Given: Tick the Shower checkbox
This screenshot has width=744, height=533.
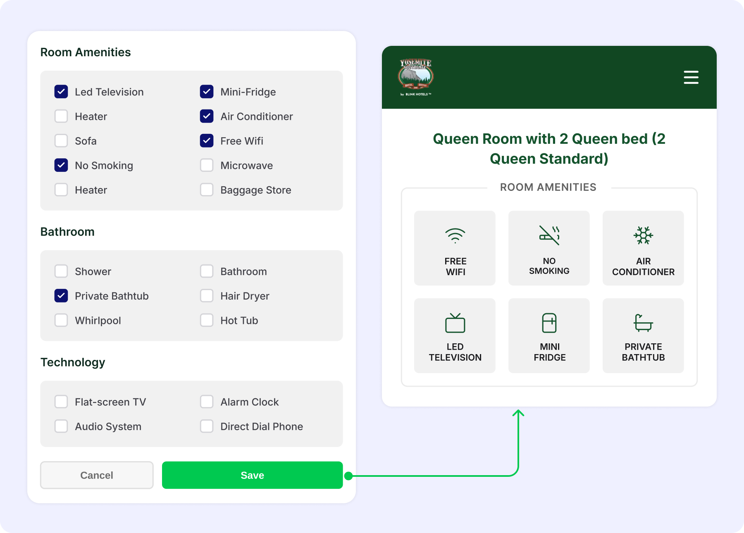Looking at the screenshot, I should point(61,271).
